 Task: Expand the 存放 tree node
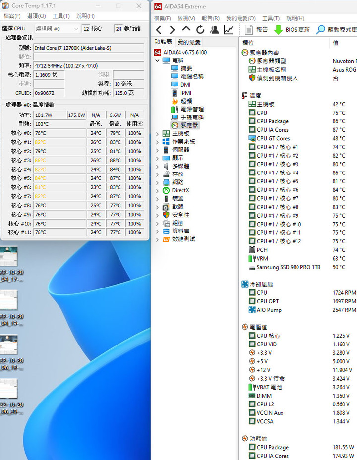click(157, 174)
